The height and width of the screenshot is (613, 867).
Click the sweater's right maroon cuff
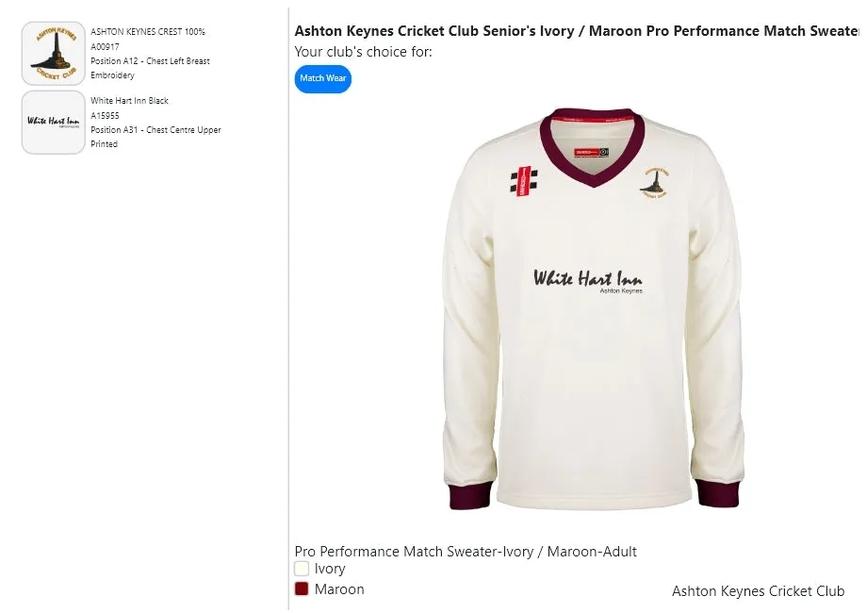click(719, 492)
